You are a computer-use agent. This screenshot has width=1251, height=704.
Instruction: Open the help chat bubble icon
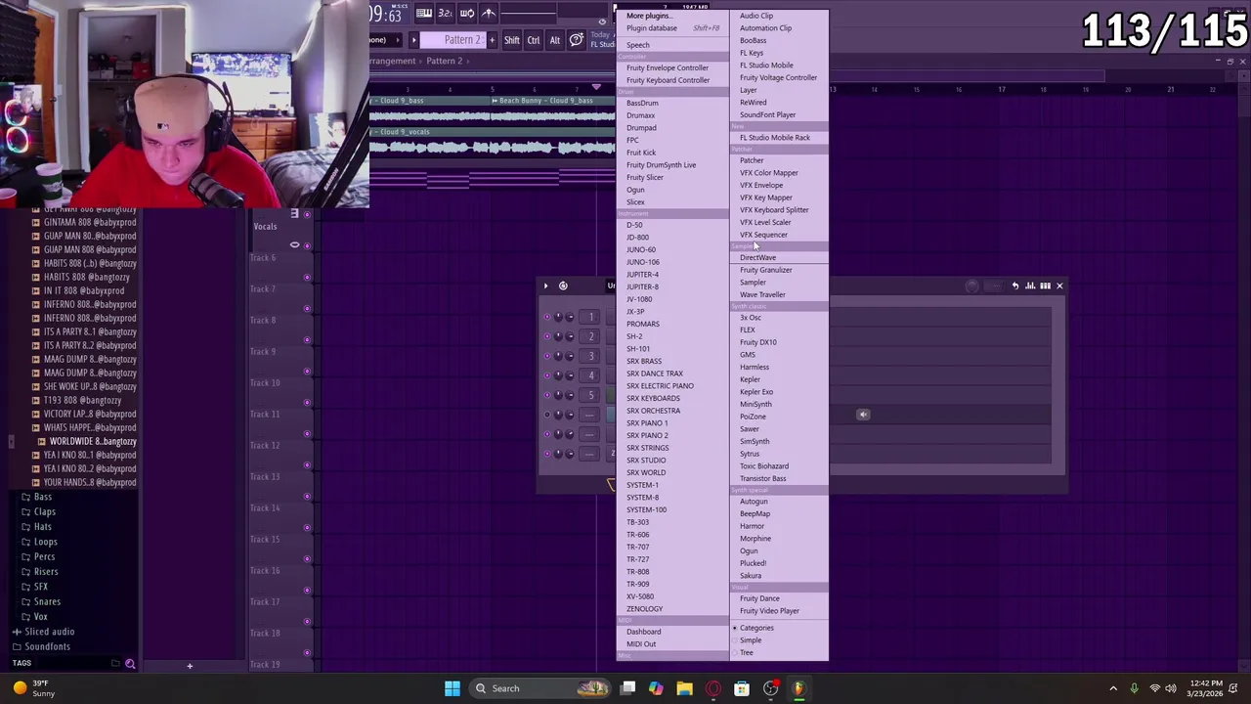577,40
